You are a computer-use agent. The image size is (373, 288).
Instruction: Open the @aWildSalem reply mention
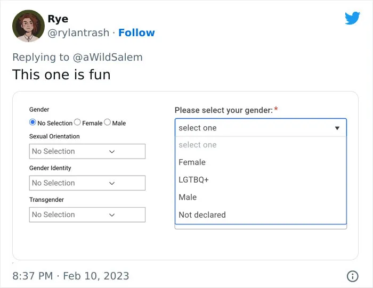coord(108,57)
